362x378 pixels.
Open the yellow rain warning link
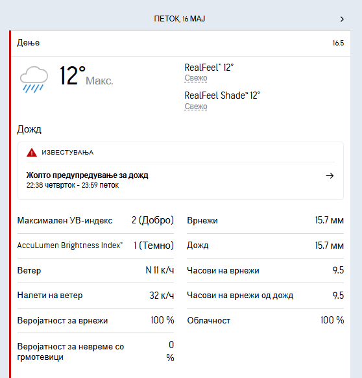(87, 175)
